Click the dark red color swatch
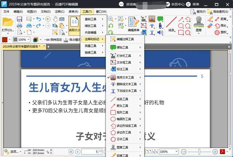 [x=5, y=40]
